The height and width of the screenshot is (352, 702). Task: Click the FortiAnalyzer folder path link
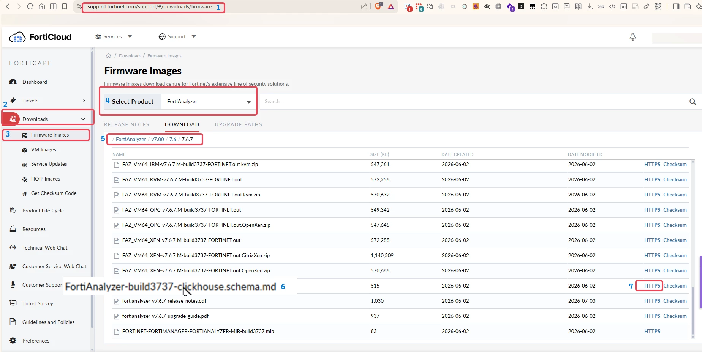(131, 139)
